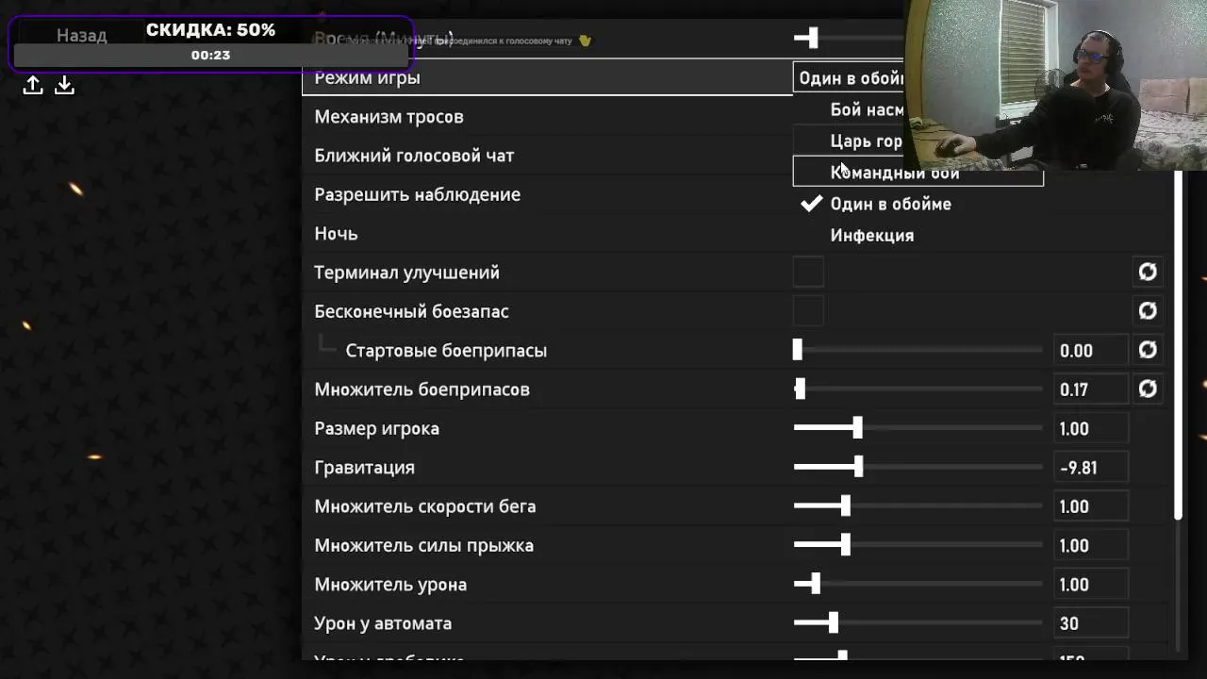Click the settings list vertical scrollbar
The width and height of the screenshot is (1207, 679).
pos(1178,344)
